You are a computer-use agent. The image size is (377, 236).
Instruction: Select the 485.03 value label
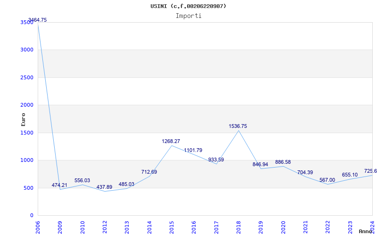click(x=126, y=184)
